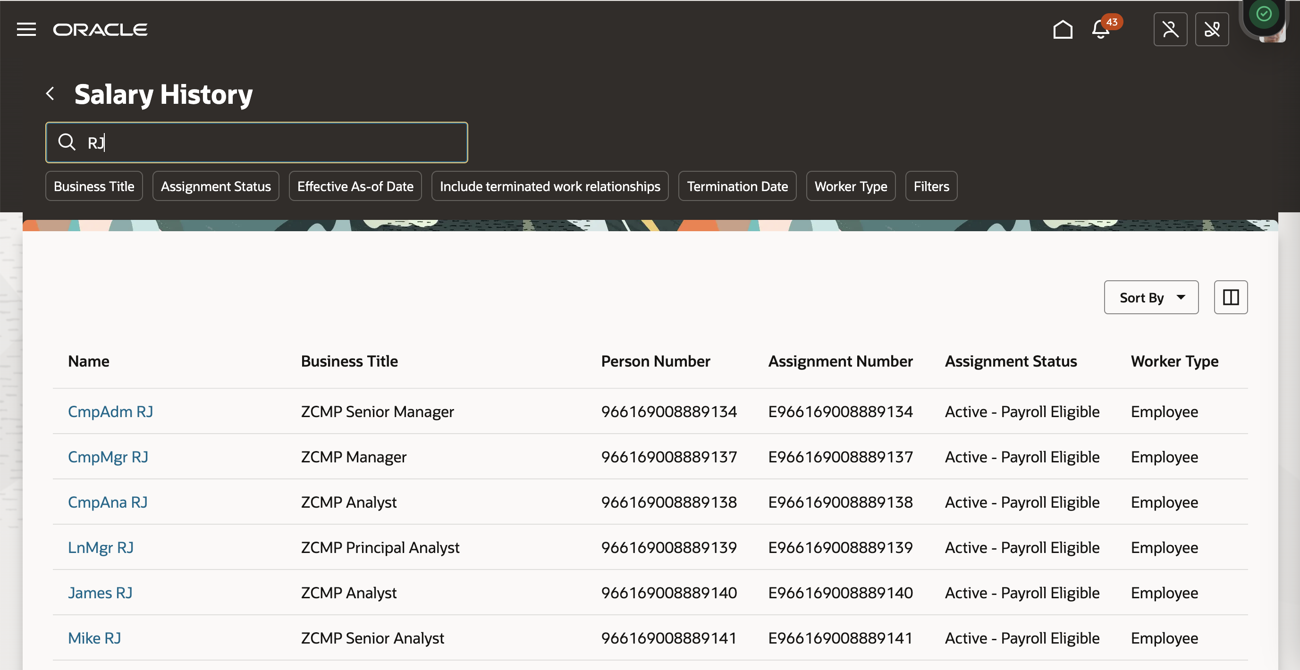Expand the Assignment Status filter dropdown

215,185
